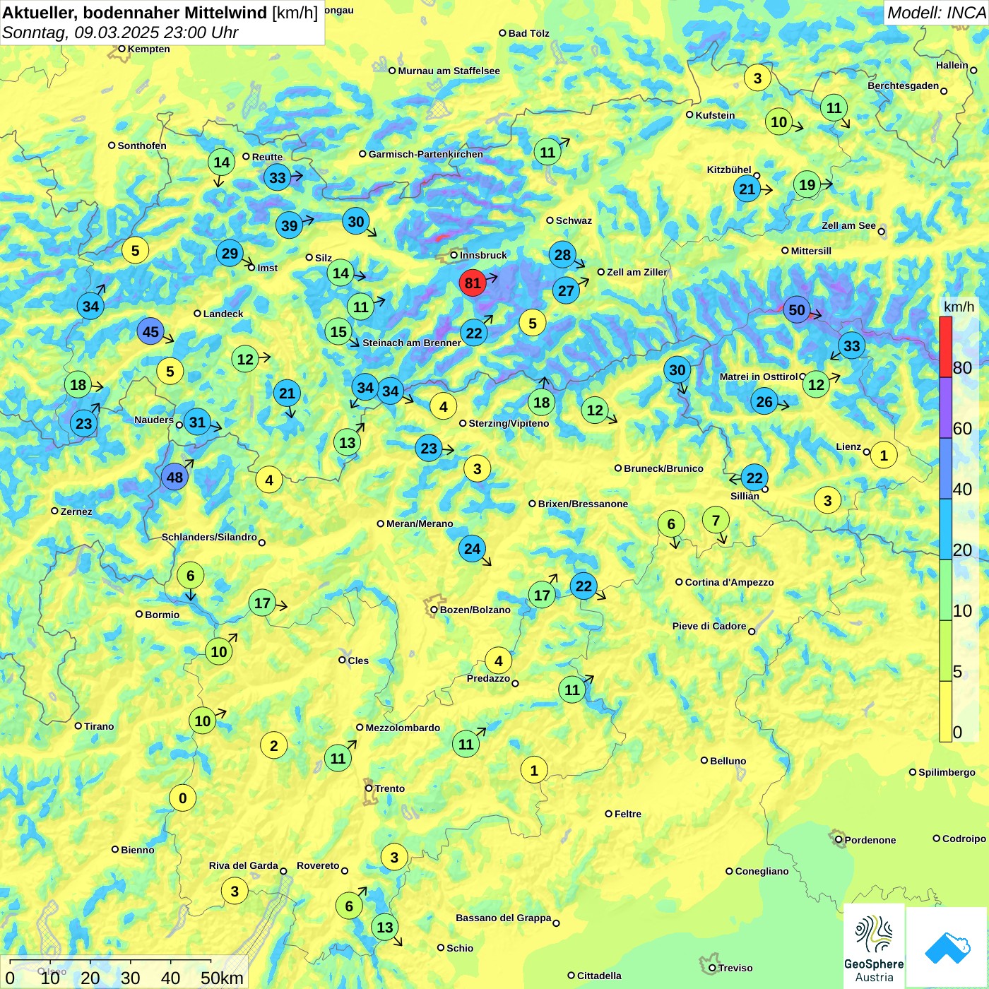Click the Meran/Merano label
Viewport: 989px width, 989px height.
[420, 523]
